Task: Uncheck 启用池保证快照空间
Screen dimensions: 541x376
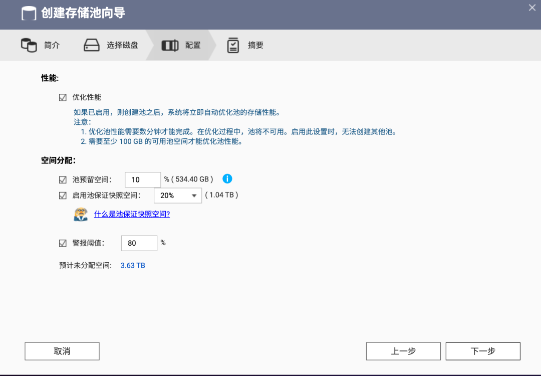Action: 63,195
